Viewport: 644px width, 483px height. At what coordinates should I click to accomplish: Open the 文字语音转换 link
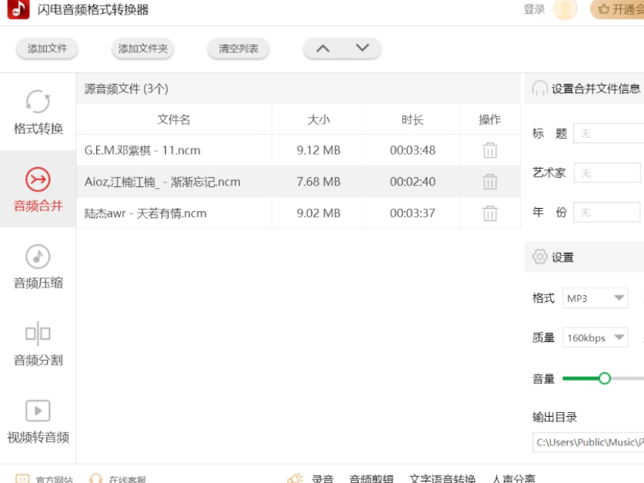click(x=442, y=479)
